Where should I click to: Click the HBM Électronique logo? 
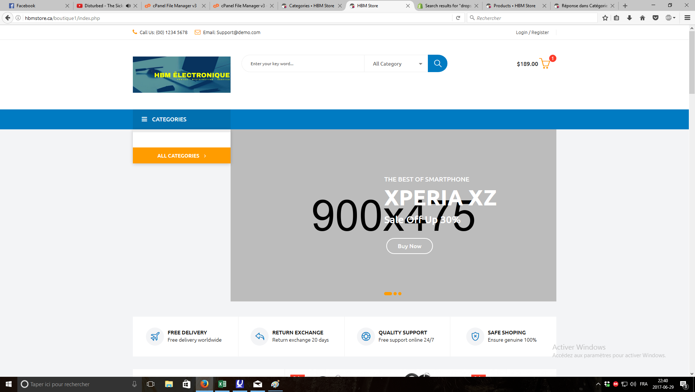[x=181, y=75]
